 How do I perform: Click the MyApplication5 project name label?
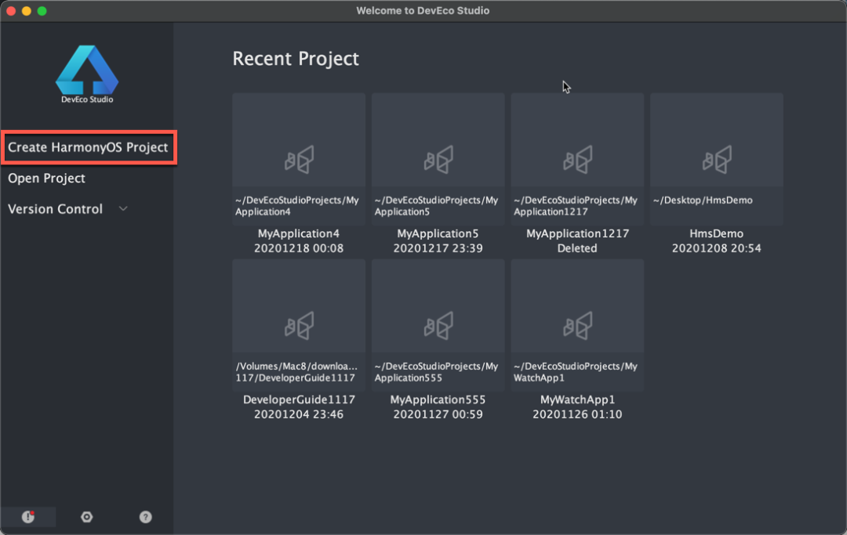(x=438, y=233)
